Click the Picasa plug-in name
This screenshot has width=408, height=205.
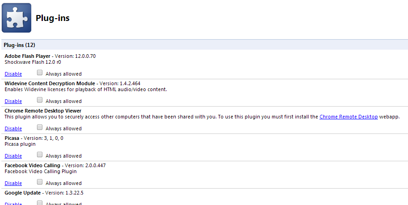[x=12, y=138]
